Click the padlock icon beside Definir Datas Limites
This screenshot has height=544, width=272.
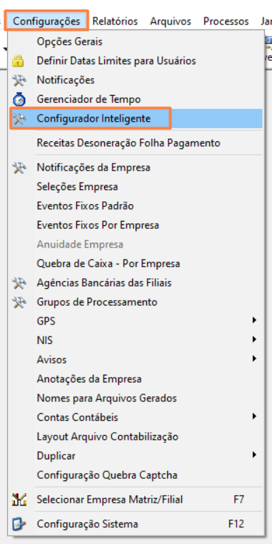18,61
